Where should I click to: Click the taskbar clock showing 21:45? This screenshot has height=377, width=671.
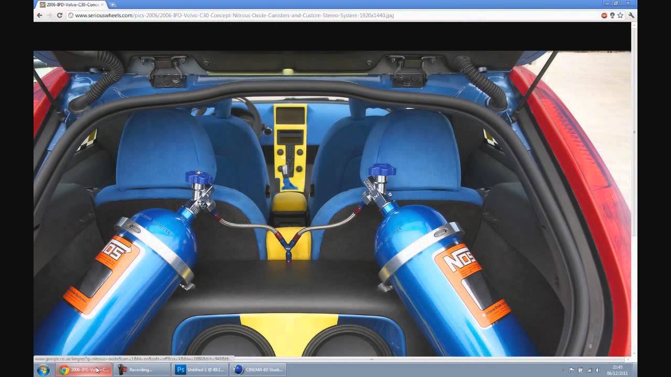click(618, 370)
